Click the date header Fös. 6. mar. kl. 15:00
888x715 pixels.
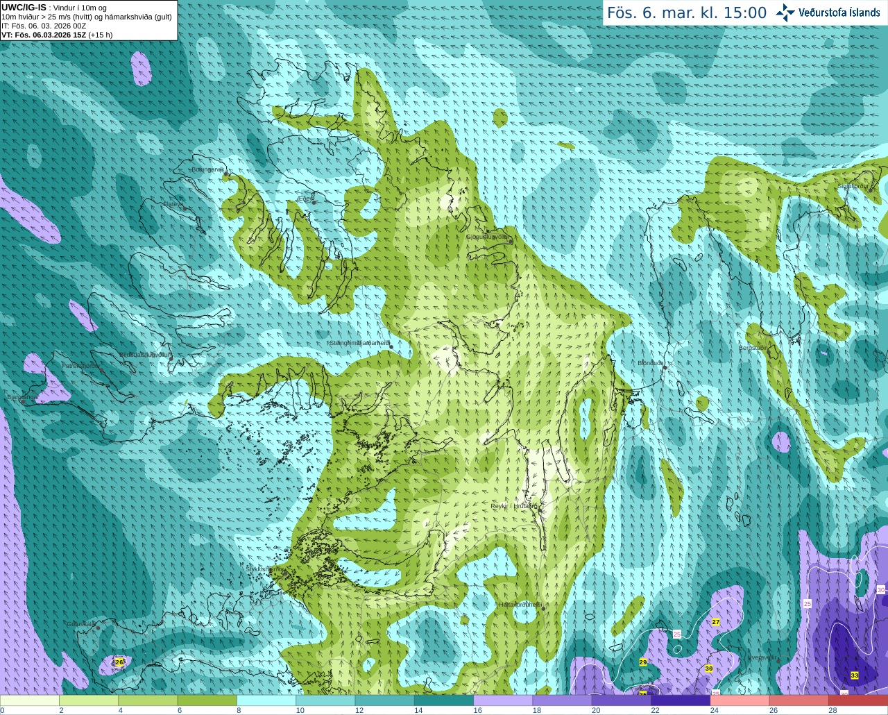coord(687,13)
